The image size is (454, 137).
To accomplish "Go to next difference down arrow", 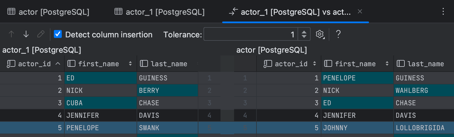I will [x=26, y=34].
